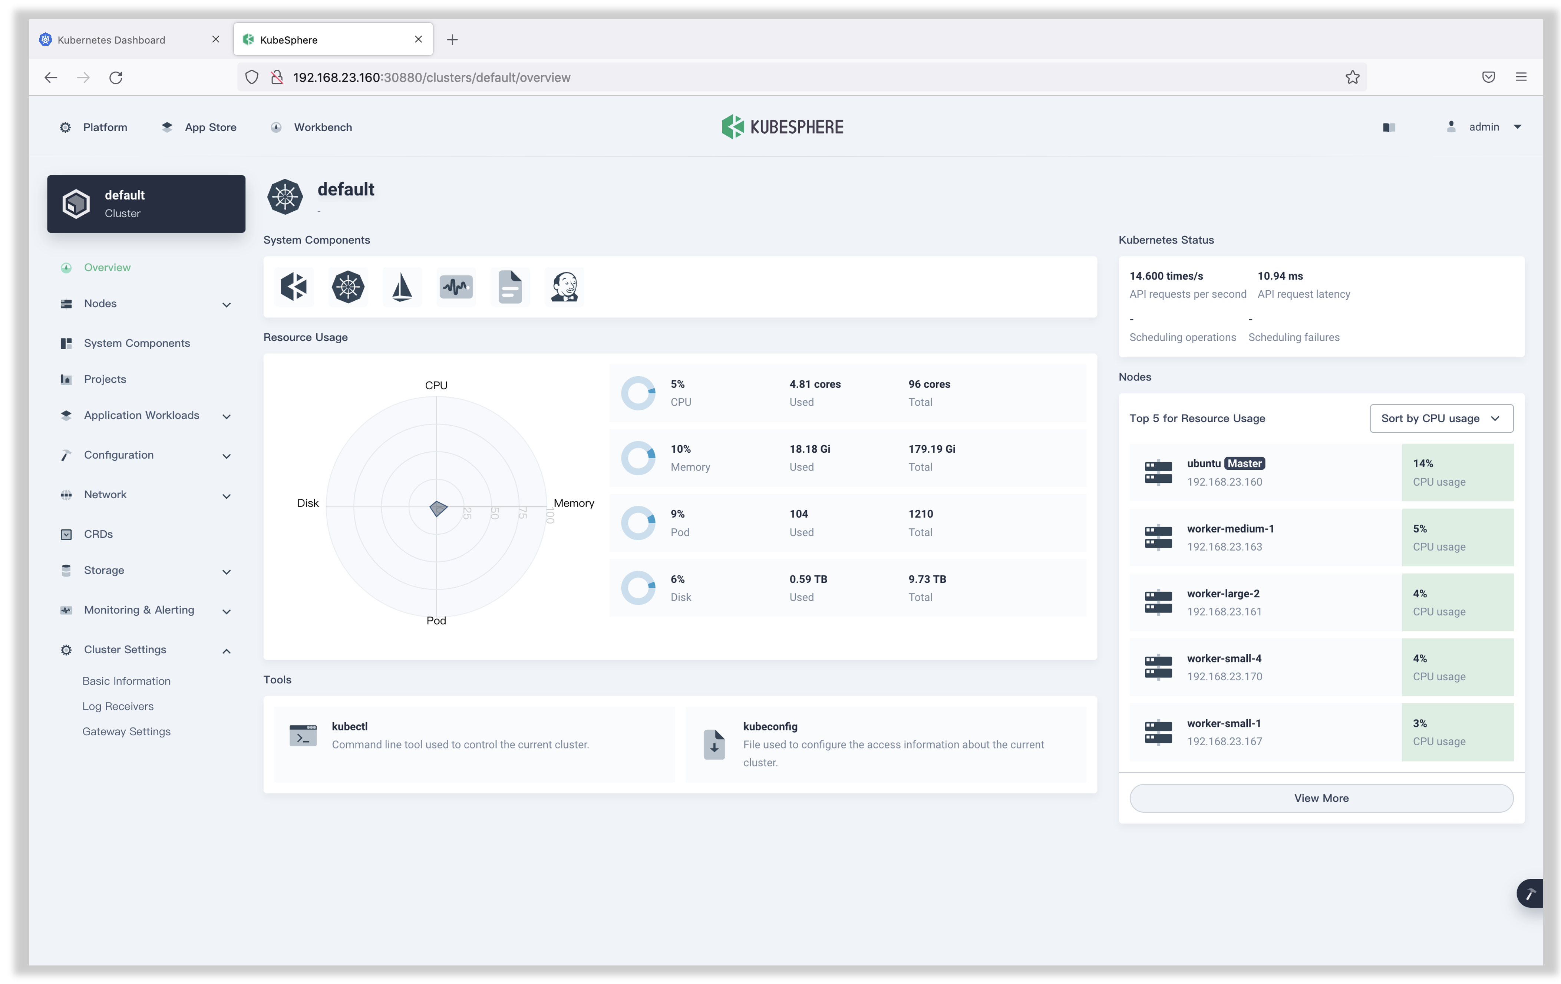Click the CPU usage donut chart
1561x984 pixels.
point(638,393)
